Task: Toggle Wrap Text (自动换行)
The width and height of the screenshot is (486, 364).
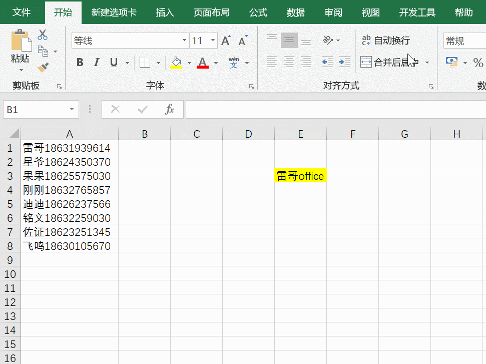Action: coord(385,41)
